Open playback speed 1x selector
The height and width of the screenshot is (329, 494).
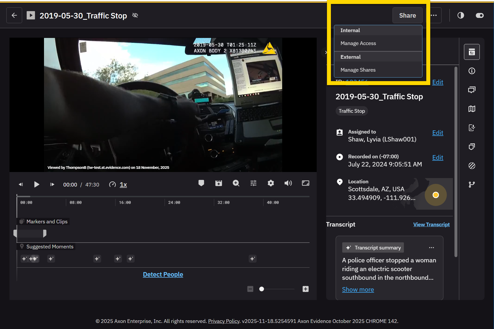[123, 185]
